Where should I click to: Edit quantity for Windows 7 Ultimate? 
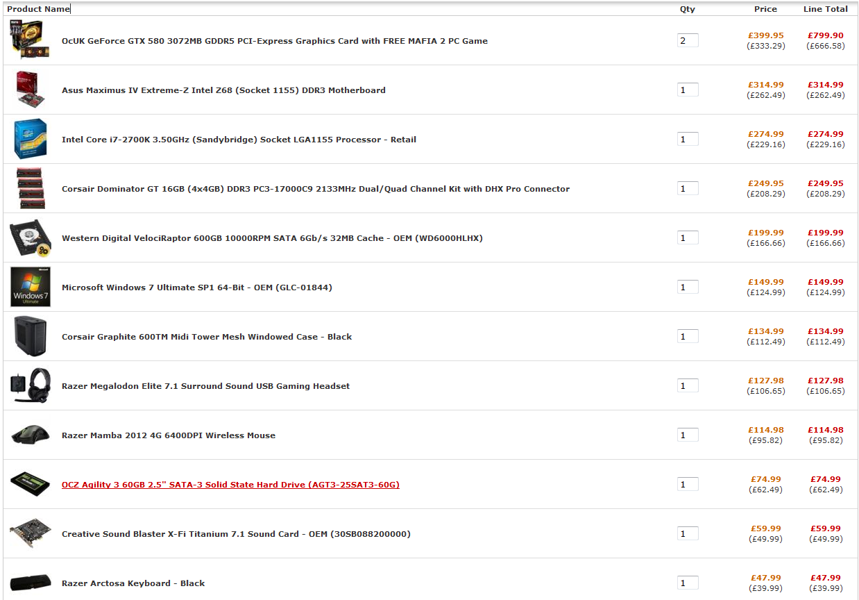coord(688,287)
